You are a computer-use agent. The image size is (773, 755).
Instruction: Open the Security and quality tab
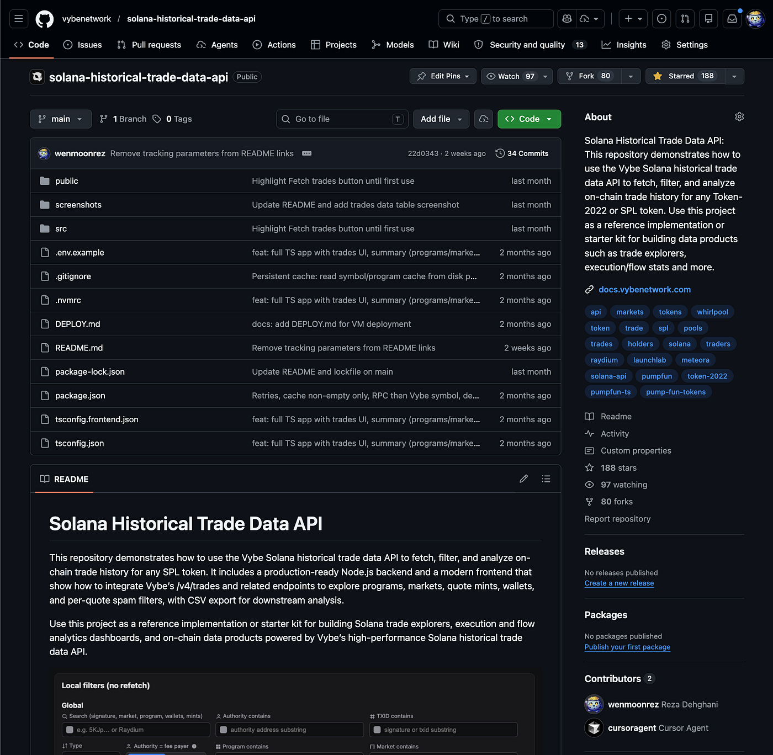point(530,45)
